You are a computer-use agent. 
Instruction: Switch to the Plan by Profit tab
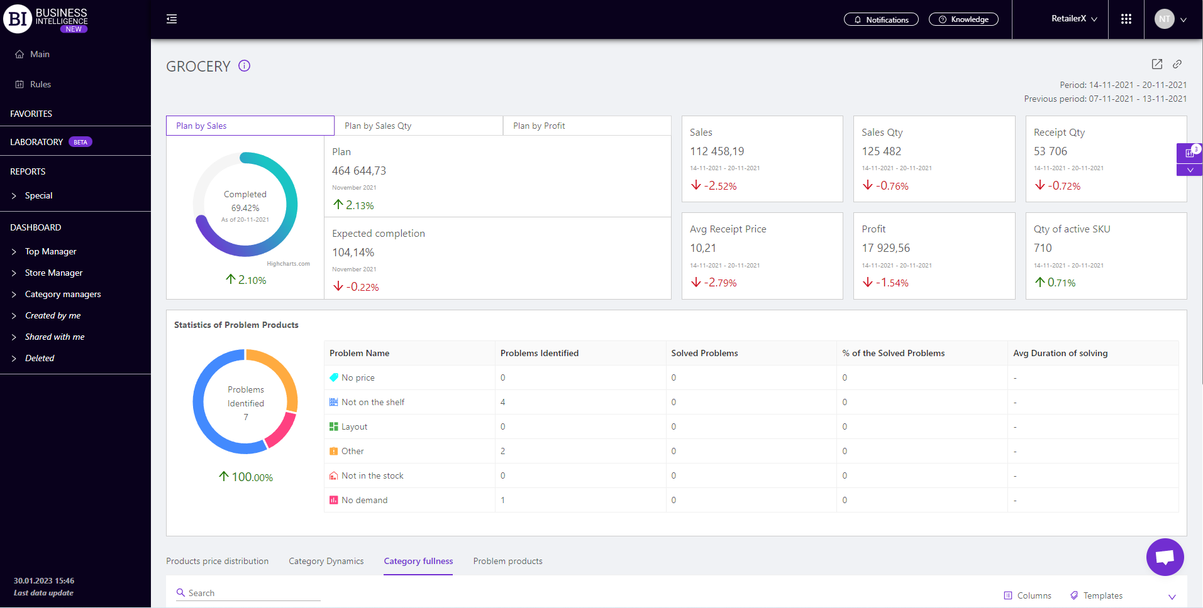pos(539,126)
